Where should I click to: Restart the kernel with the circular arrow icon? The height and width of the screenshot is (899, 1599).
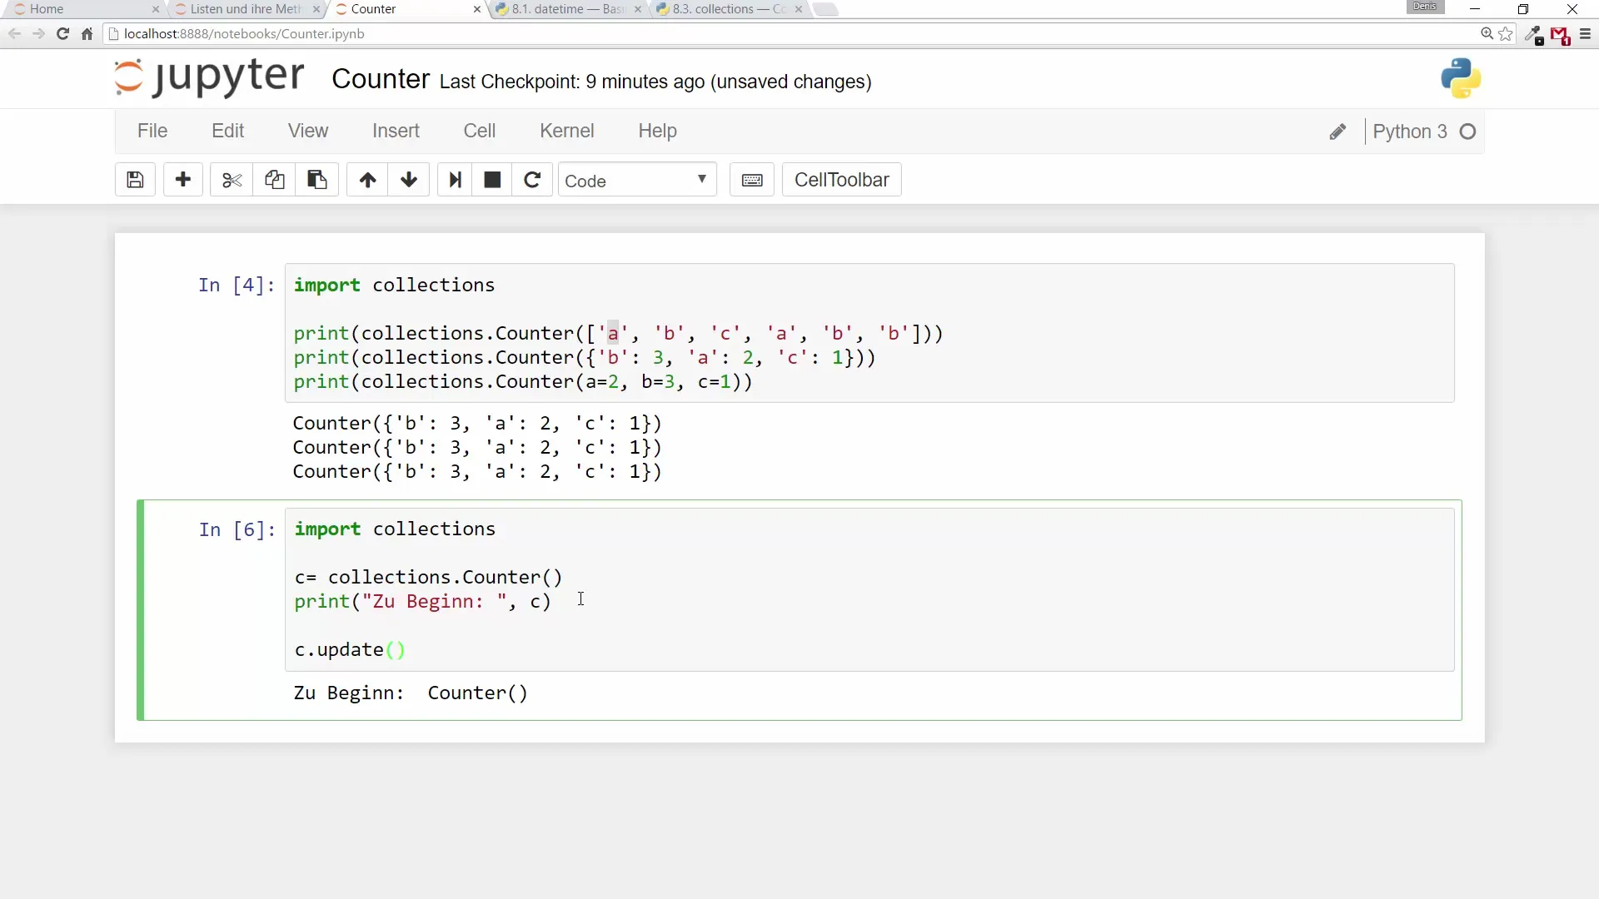coord(532,180)
